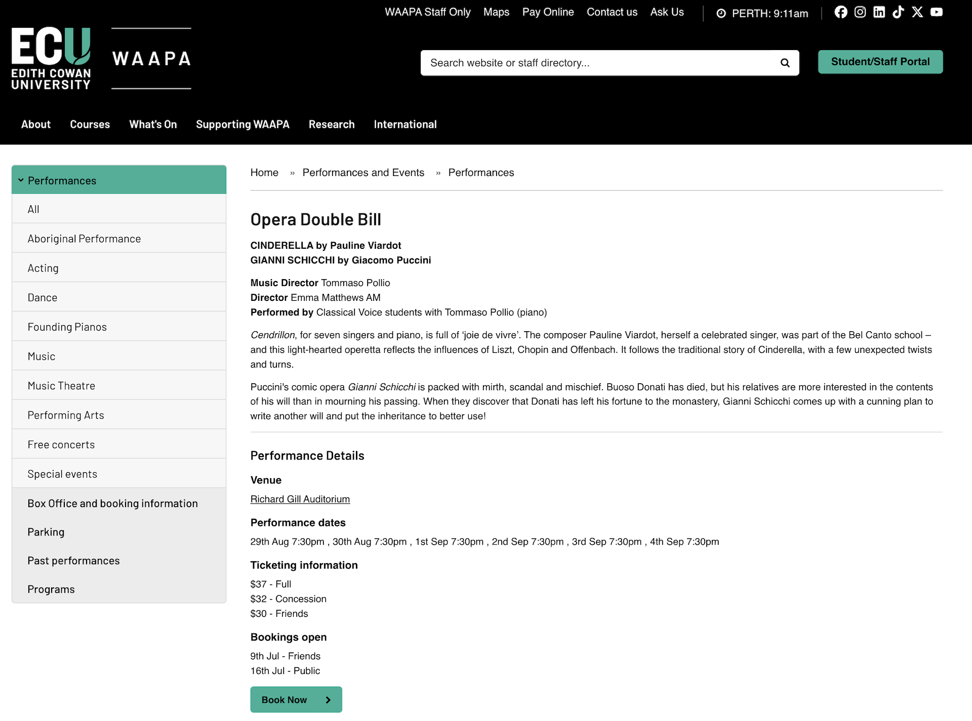Click the '$30 - Friends' ticket price

[279, 614]
